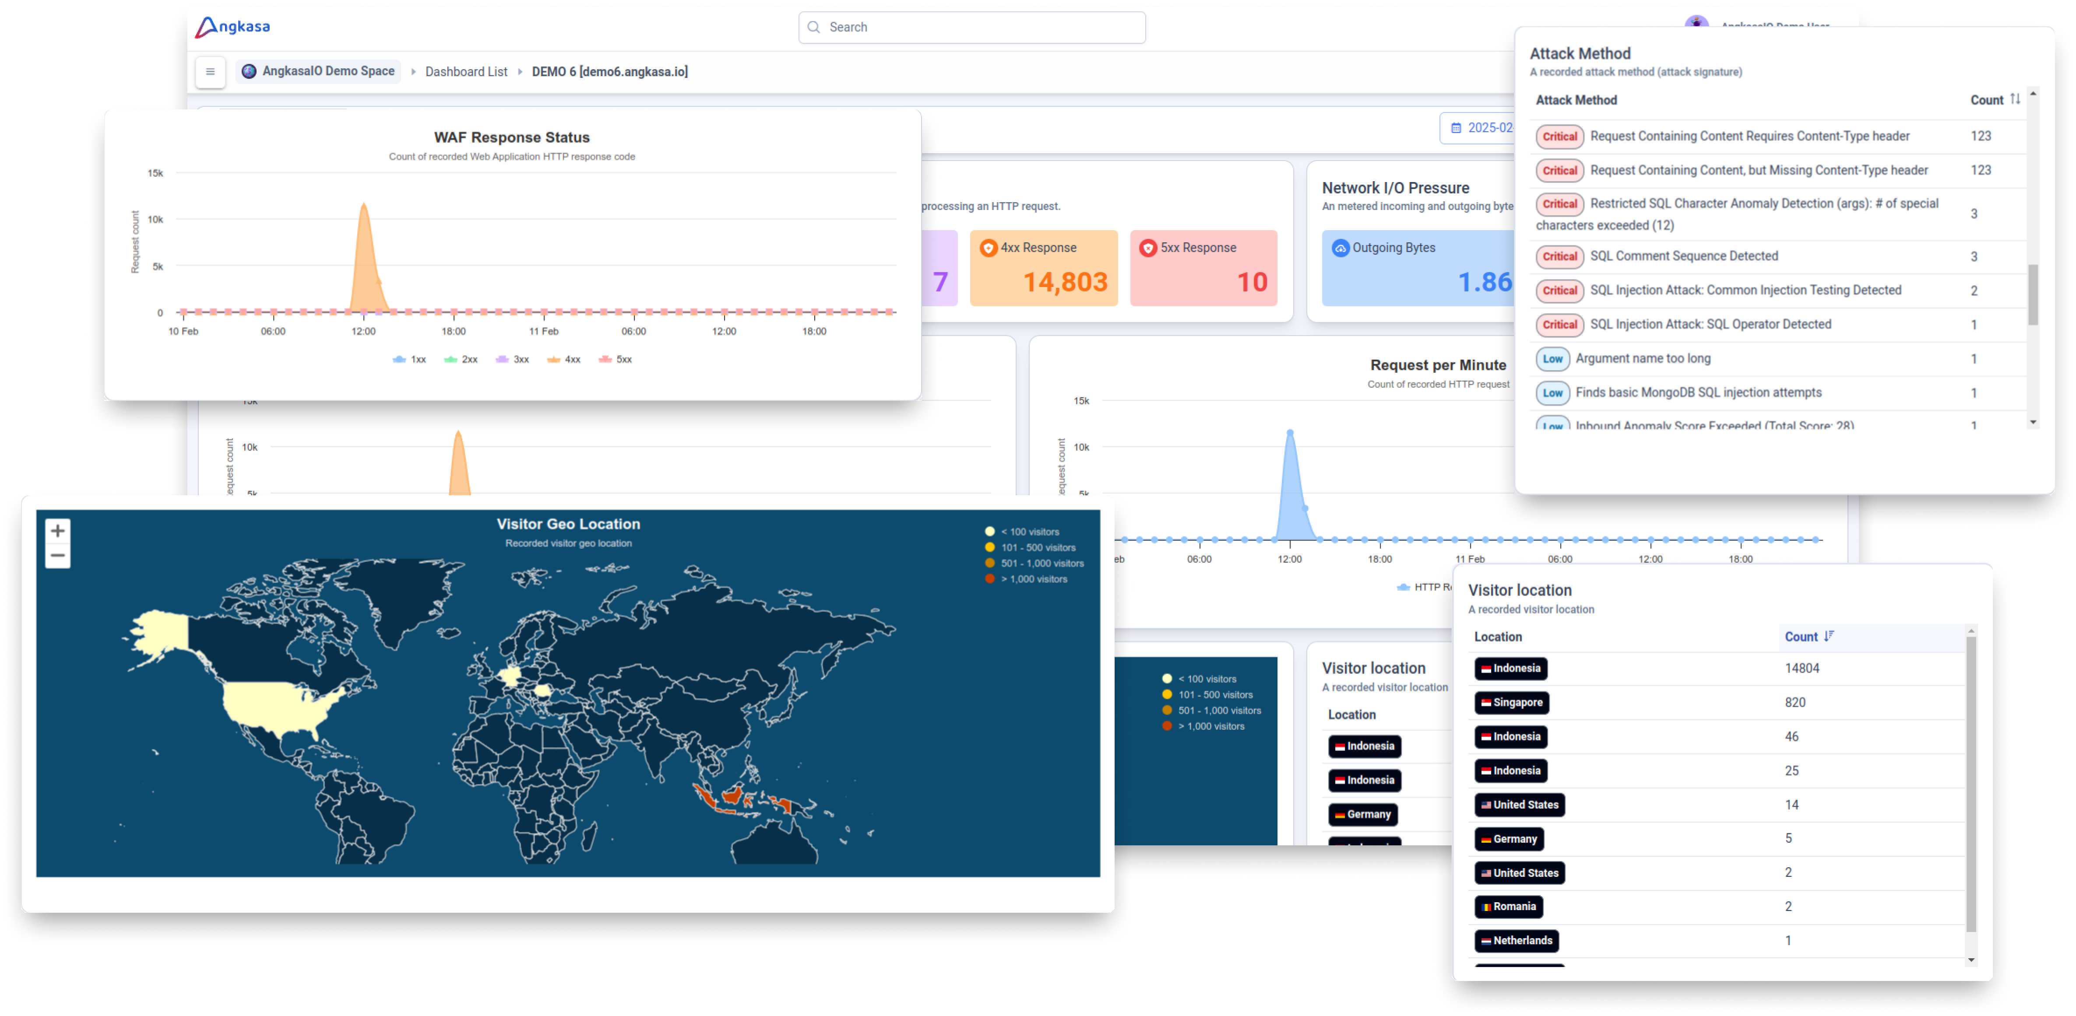This screenshot has height=1016, width=2076.
Task: Click the user avatar at top right
Action: tap(1696, 23)
